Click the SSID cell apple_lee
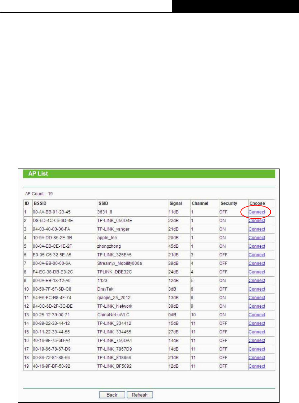This screenshot has width=299, height=403. click(132, 238)
